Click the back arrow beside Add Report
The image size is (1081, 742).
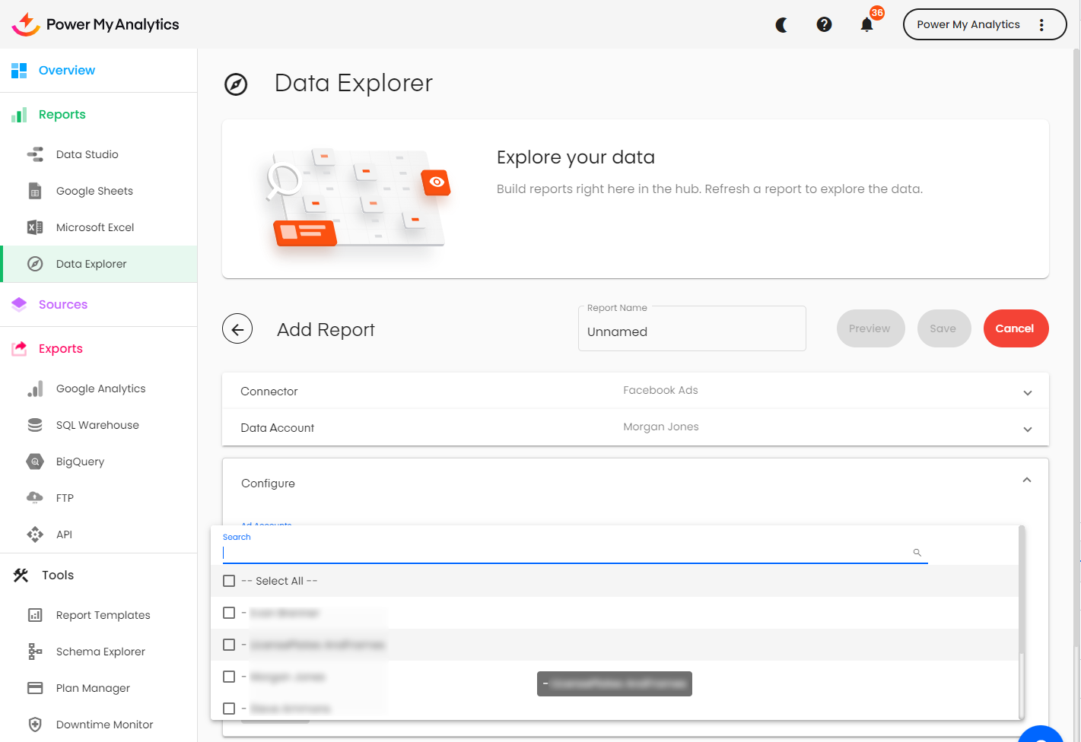click(237, 329)
